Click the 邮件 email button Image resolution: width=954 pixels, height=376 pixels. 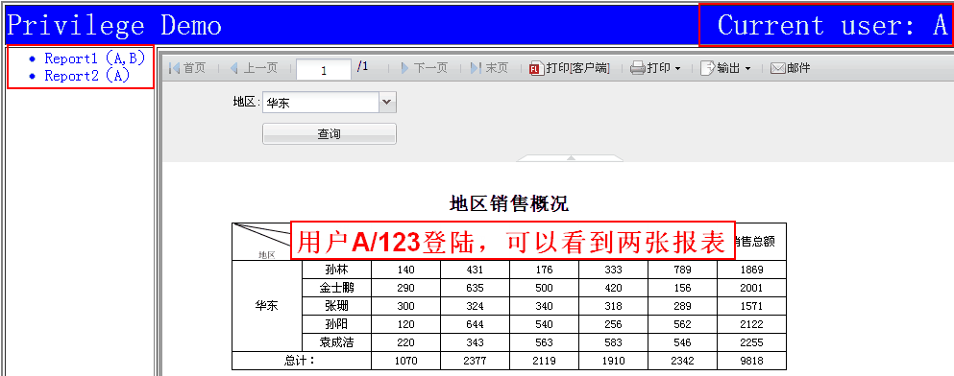[x=791, y=69]
